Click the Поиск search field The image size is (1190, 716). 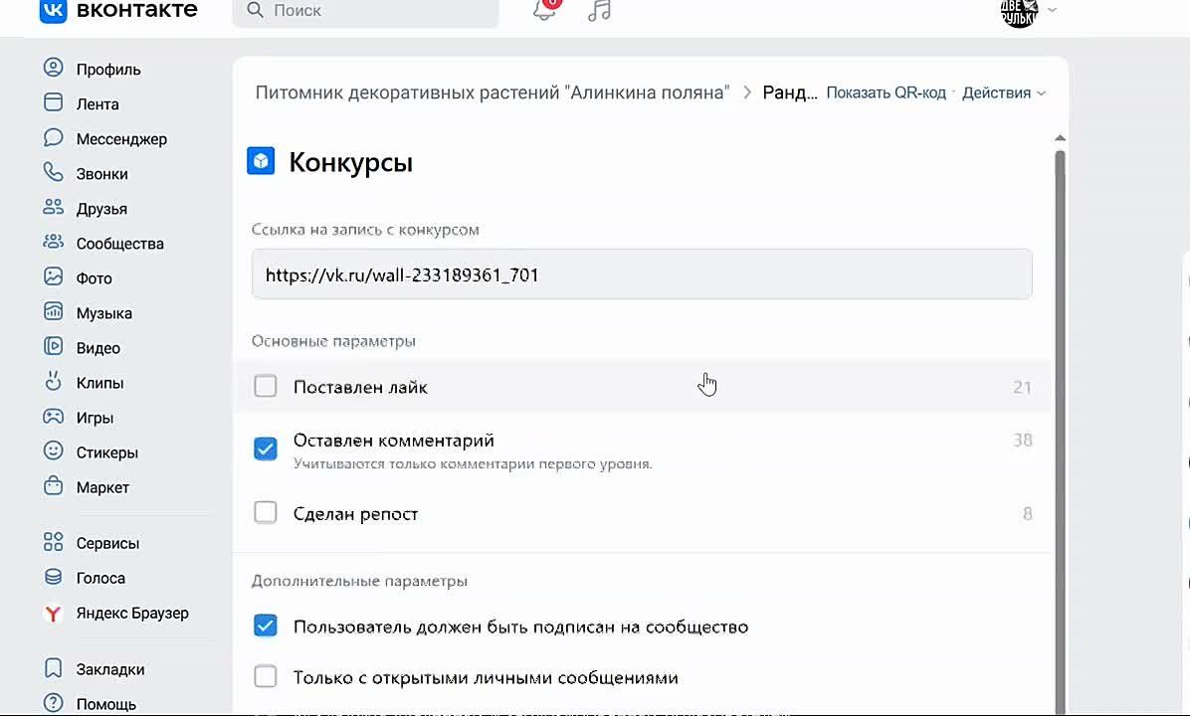[x=366, y=11]
